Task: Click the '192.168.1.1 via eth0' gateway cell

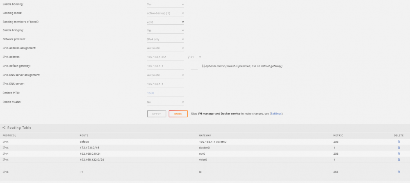Action: pos(212,142)
